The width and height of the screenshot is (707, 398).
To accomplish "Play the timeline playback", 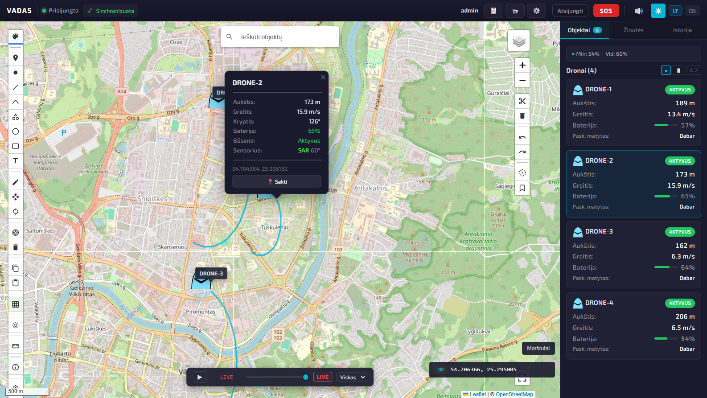I will point(199,377).
